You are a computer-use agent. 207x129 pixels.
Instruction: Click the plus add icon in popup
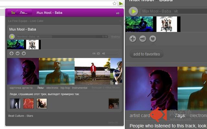[12, 53]
